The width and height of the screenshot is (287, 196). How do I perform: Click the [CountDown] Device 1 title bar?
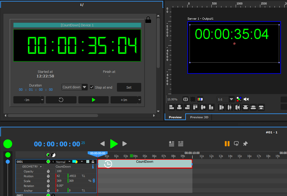(x=77, y=25)
